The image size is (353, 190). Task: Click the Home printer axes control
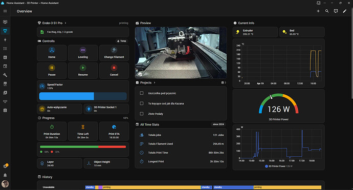pyautogui.click(x=52, y=53)
